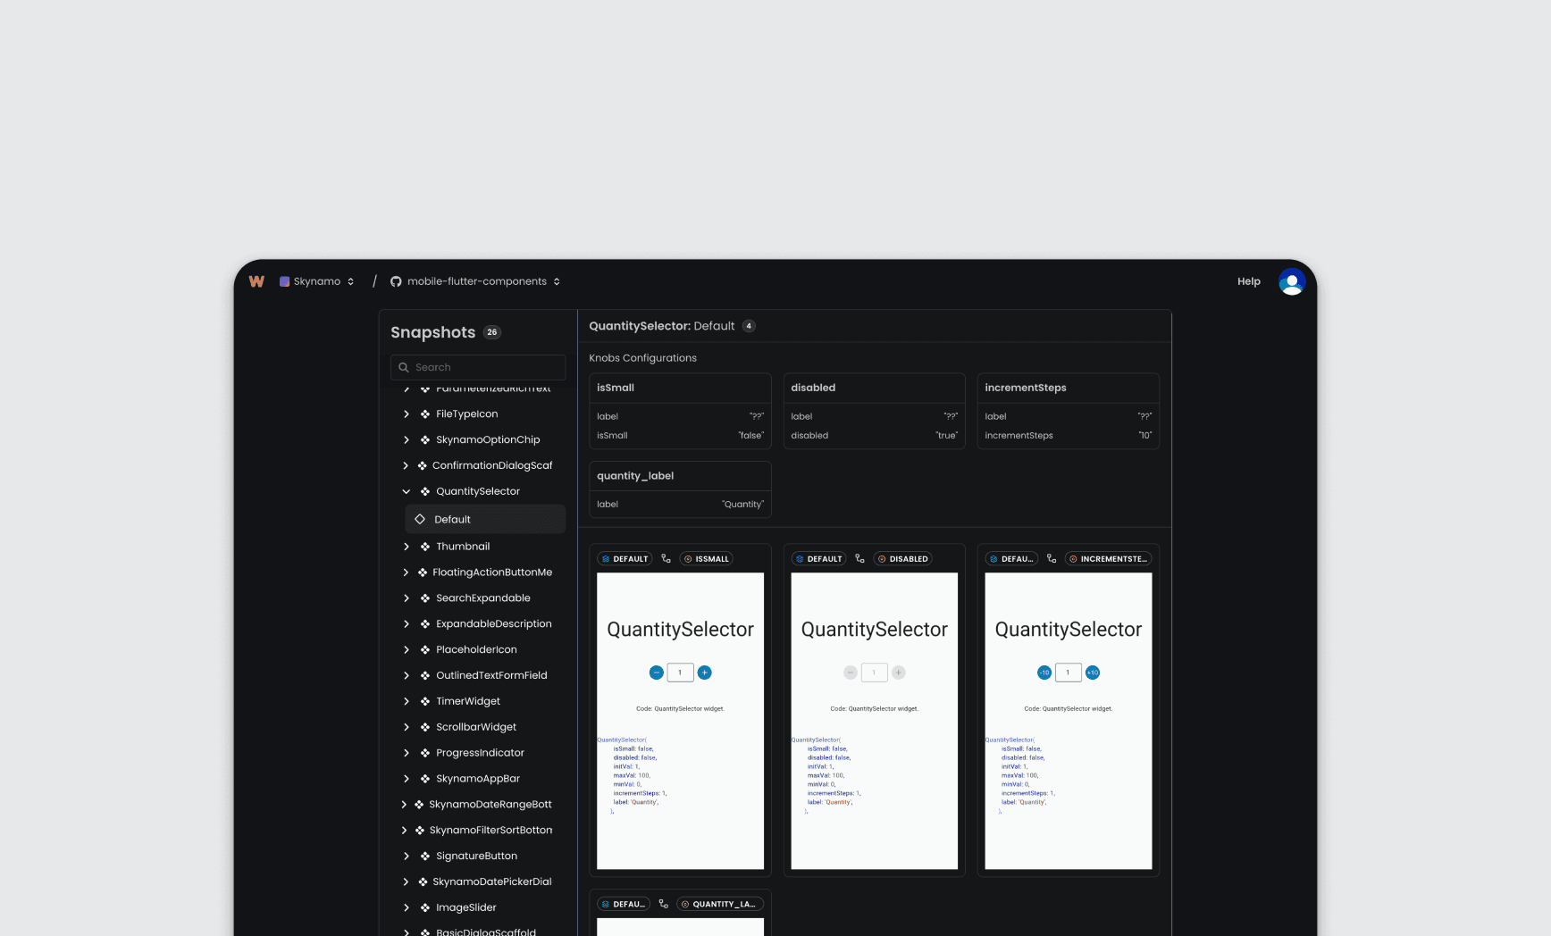Viewport: 1551px width, 936px height.
Task: Click the DEFAULT chip on disabled snapshot
Action: (x=818, y=559)
